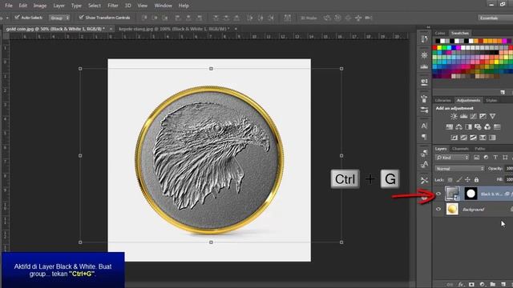
Task: Open the Edit menu
Action: click(23, 6)
